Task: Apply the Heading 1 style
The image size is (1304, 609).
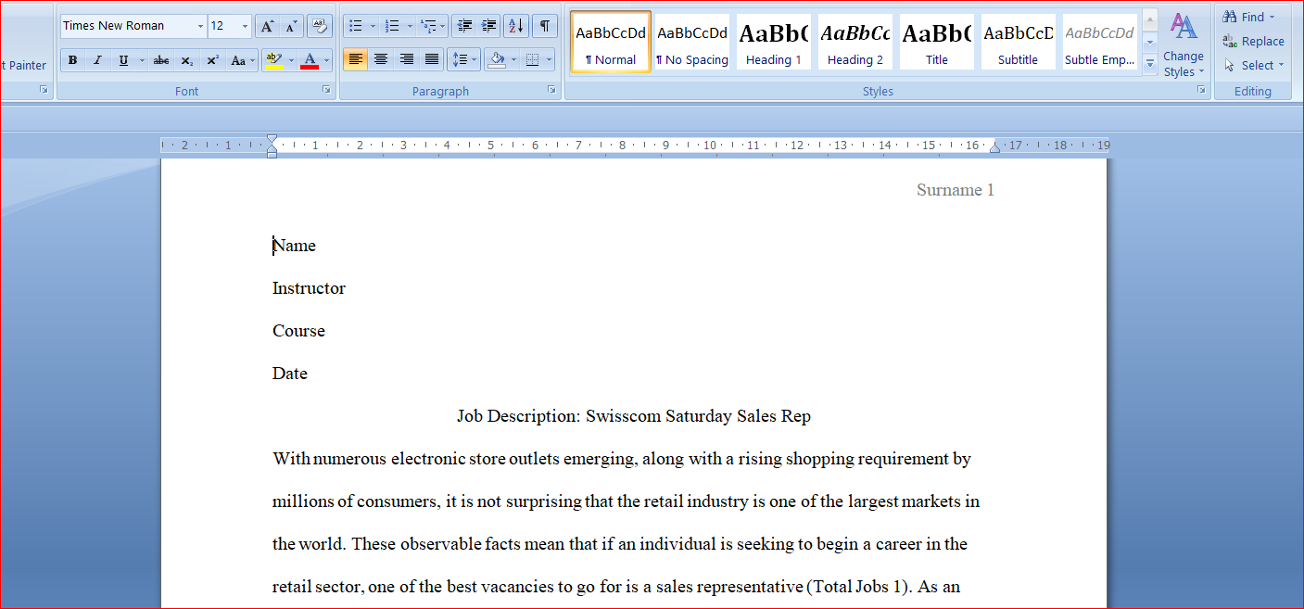Action: [x=774, y=41]
